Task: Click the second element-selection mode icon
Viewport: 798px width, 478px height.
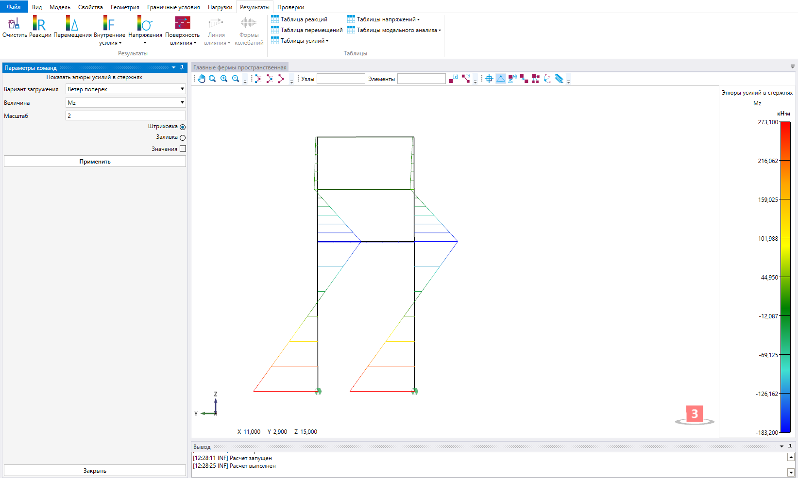Action: [269, 79]
